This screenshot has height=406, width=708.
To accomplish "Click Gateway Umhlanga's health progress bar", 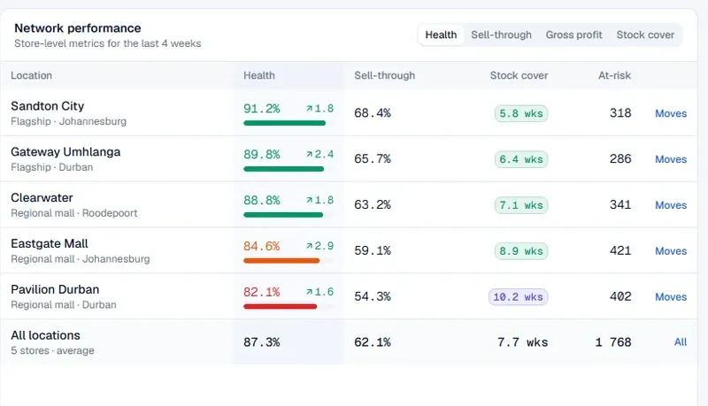I will 283,169.
